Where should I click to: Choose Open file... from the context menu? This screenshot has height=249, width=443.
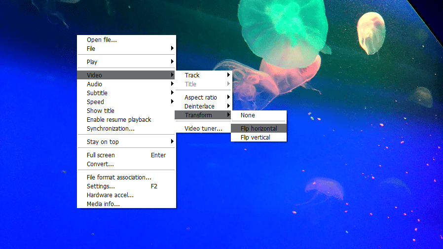pyautogui.click(x=126, y=40)
